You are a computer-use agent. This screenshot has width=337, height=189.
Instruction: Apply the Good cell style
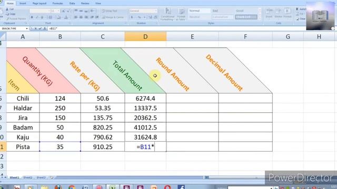click(246, 10)
